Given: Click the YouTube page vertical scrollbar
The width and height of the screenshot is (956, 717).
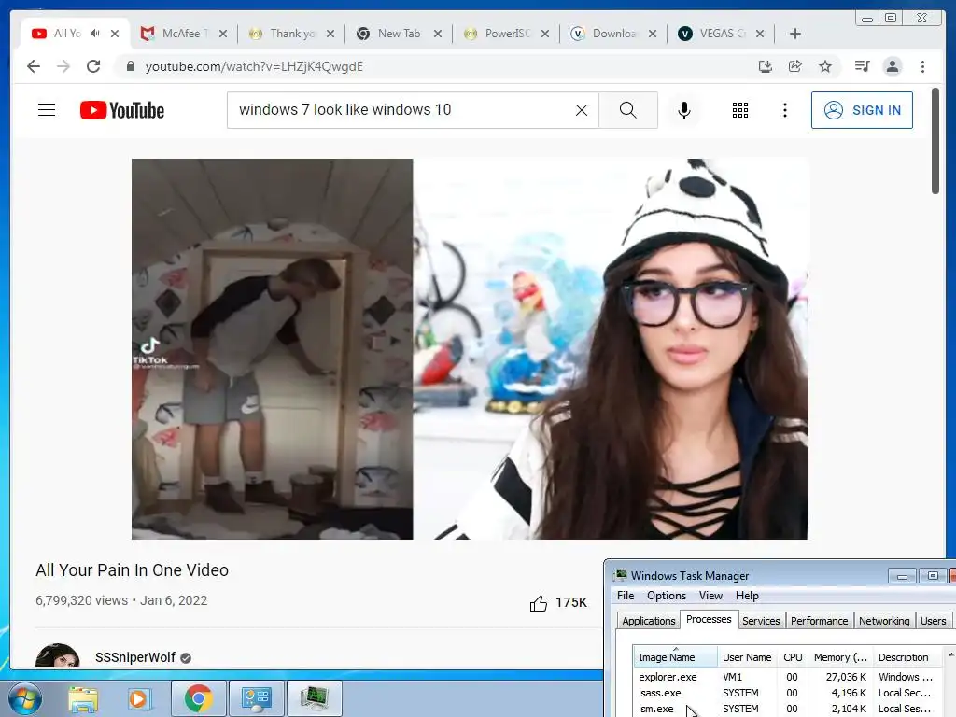Looking at the screenshot, I should click(935, 142).
